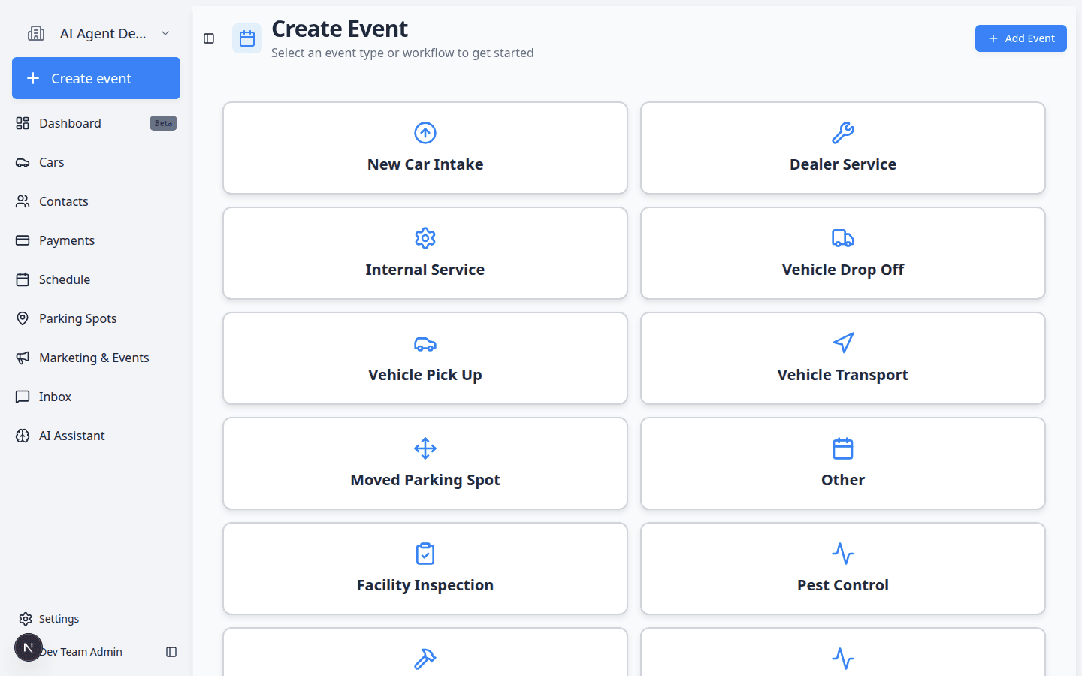Click the activity pulse icon on Pest Control
This screenshot has width=1082, height=676.
click(843, 554)
